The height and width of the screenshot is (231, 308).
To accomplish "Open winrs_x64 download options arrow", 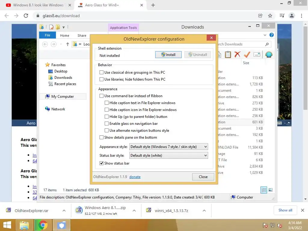I will point(204,211).
